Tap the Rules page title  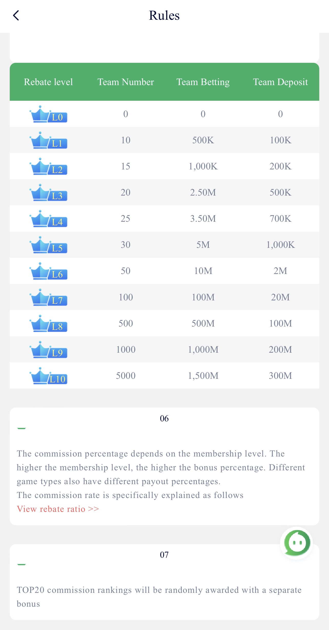[164, 15]
